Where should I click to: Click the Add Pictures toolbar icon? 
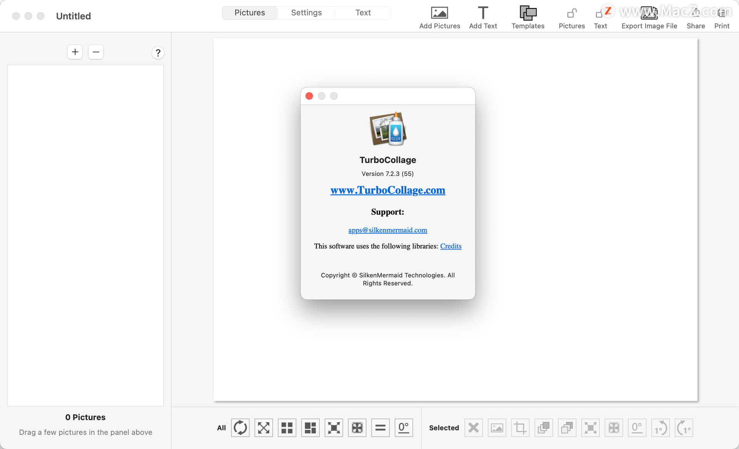(x=439, y=13)
